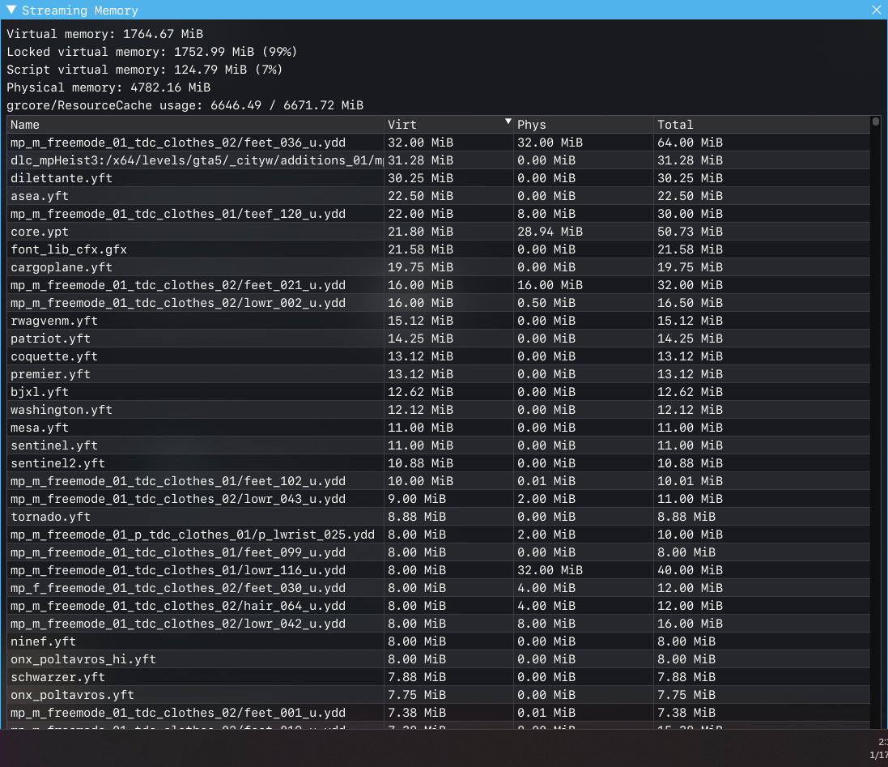Select the asea.yft row
Image resolution: width=888 pixels, height=767 pixels.
pyautogui.click(x=439, y=196)
